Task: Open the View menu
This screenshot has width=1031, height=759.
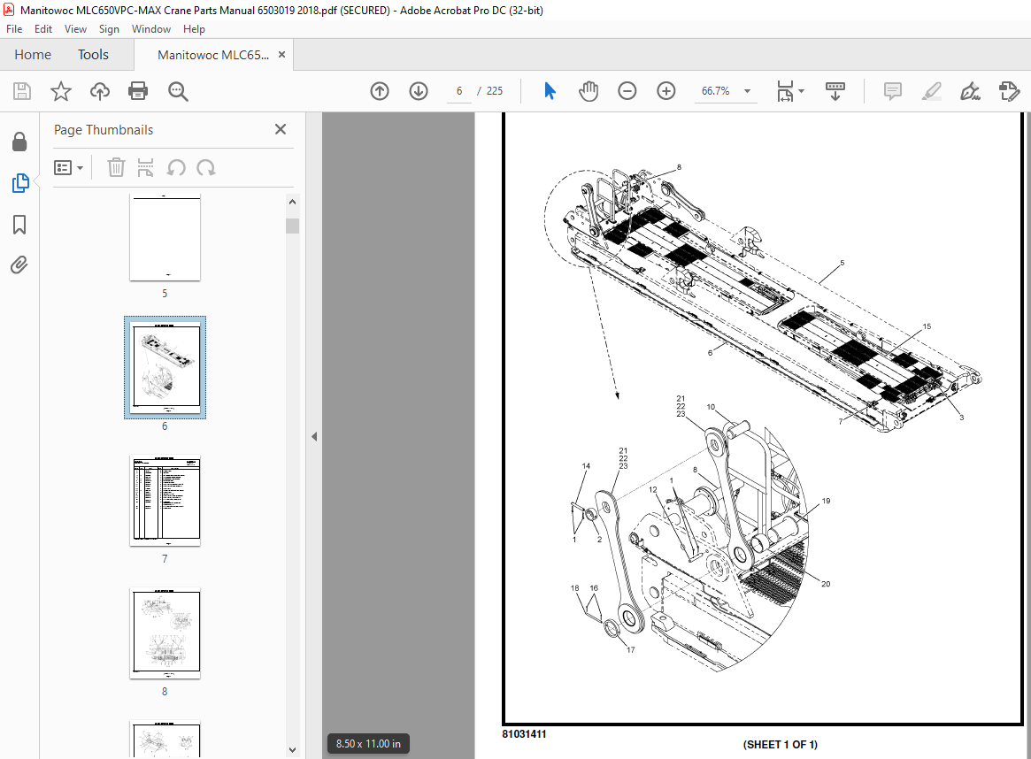Action: point(75,29)
